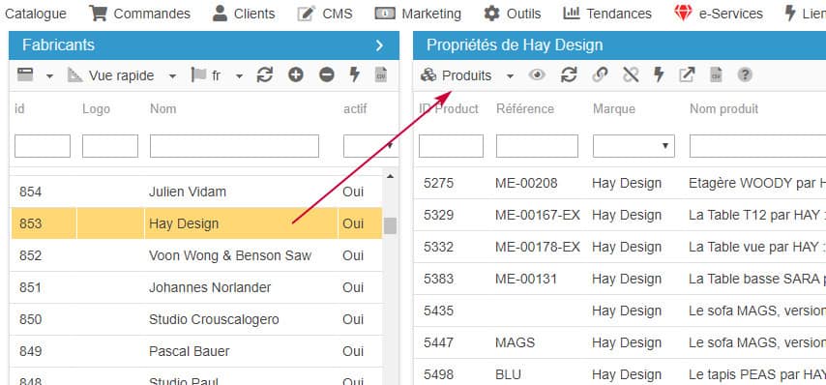Expand the Vue rapide view dropdown

pos(172,76)
